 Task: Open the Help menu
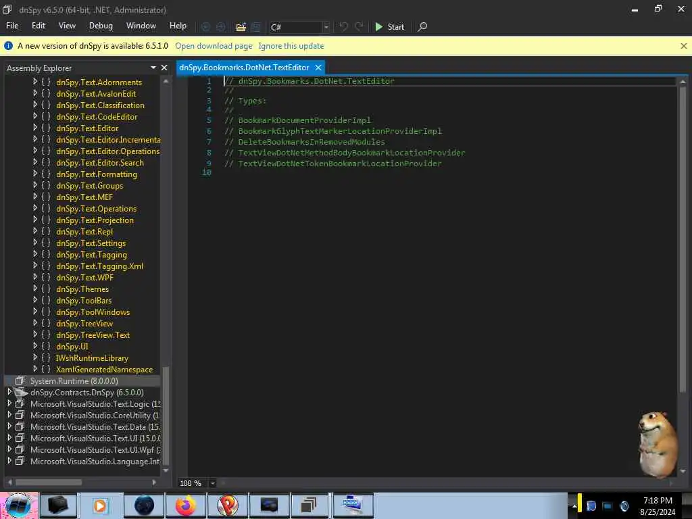(178, 26)
